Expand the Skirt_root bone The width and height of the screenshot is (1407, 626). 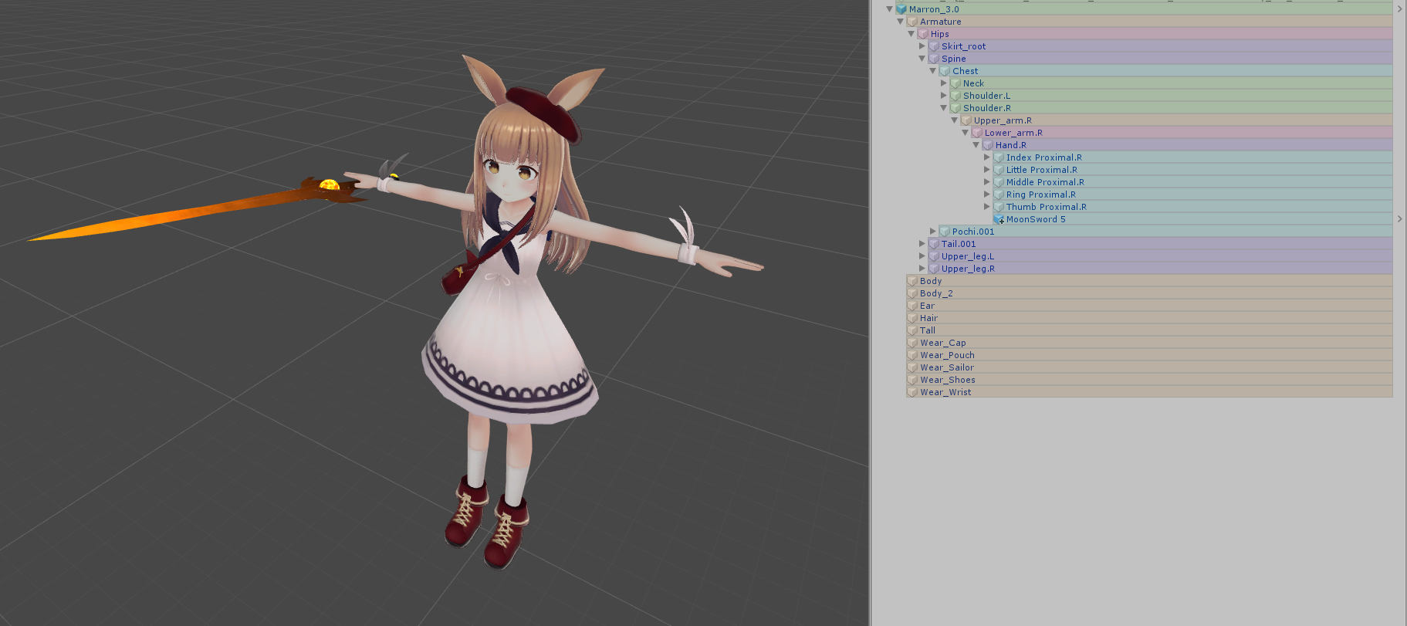(x=922, y=46)
